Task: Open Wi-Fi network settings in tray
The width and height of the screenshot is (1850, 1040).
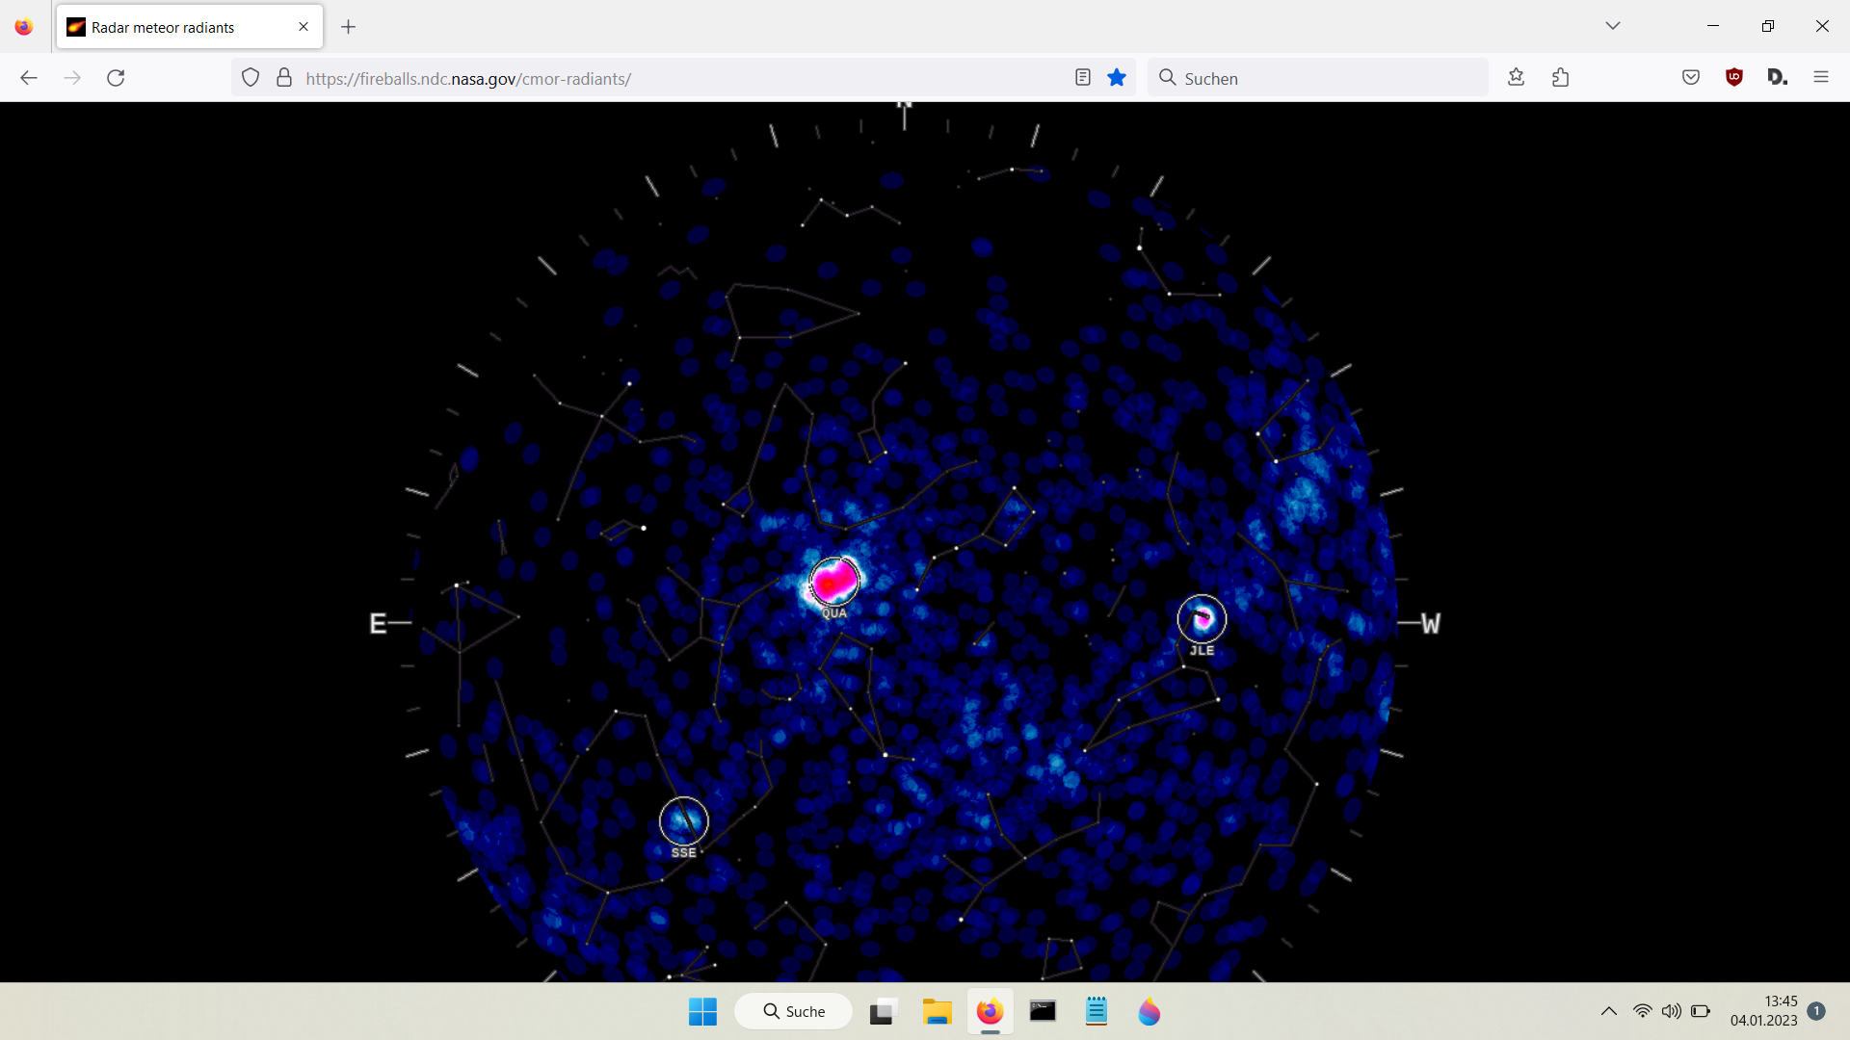Action: tap(1643, 1011)
